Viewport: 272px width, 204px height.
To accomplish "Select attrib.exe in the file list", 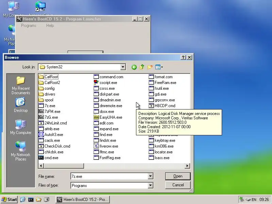I will [49, 129].
